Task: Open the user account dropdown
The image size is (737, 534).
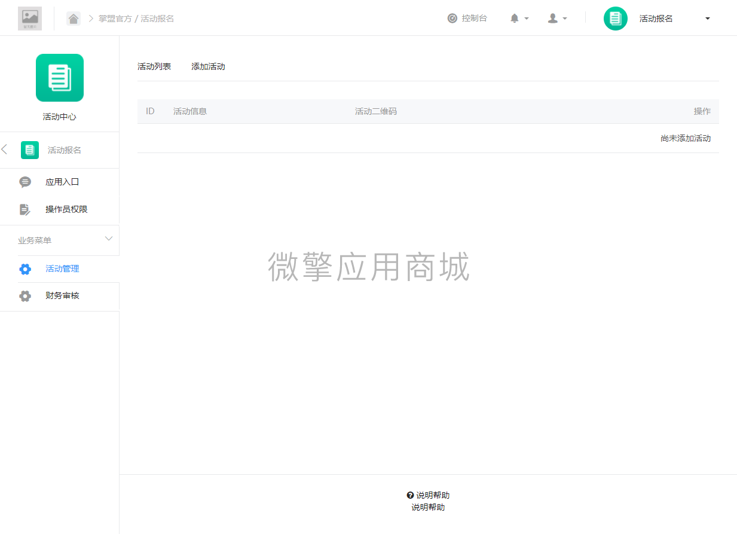Action: point(557,19)
